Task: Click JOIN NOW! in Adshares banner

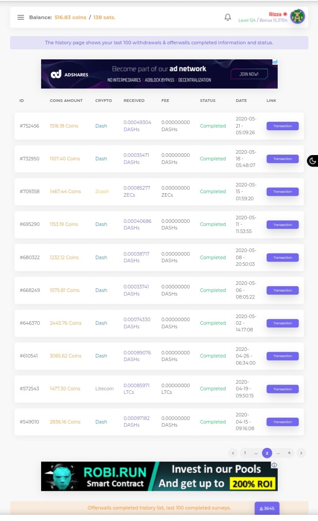Action: pos(249,74)
